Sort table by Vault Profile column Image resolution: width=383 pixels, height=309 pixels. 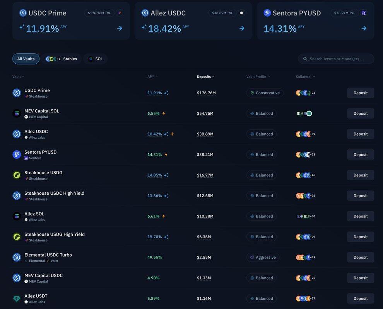[x=258, y=76]
